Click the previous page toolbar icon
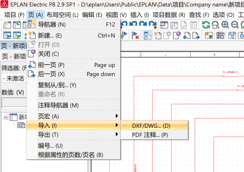Image resolution: width=244 pixels, height=172 pixels. pos(187,35)
